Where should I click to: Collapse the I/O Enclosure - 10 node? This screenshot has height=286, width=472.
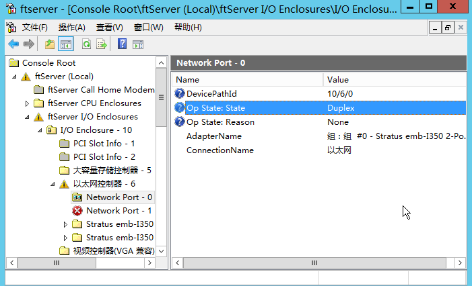[x=40, y=130]
